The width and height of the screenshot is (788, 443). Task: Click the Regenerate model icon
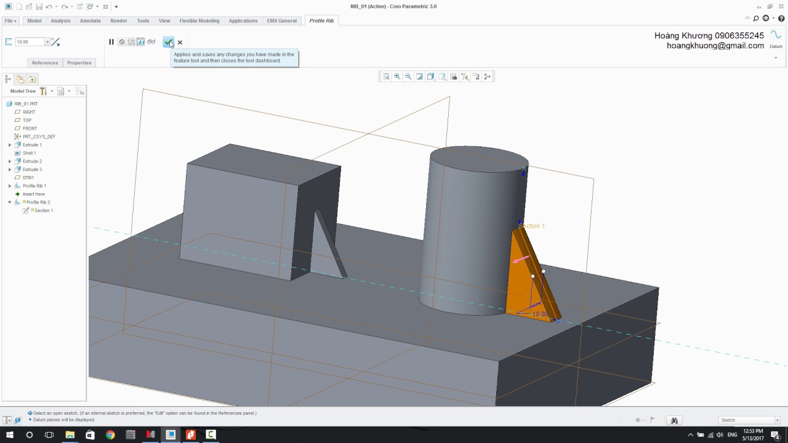point(80,6)
